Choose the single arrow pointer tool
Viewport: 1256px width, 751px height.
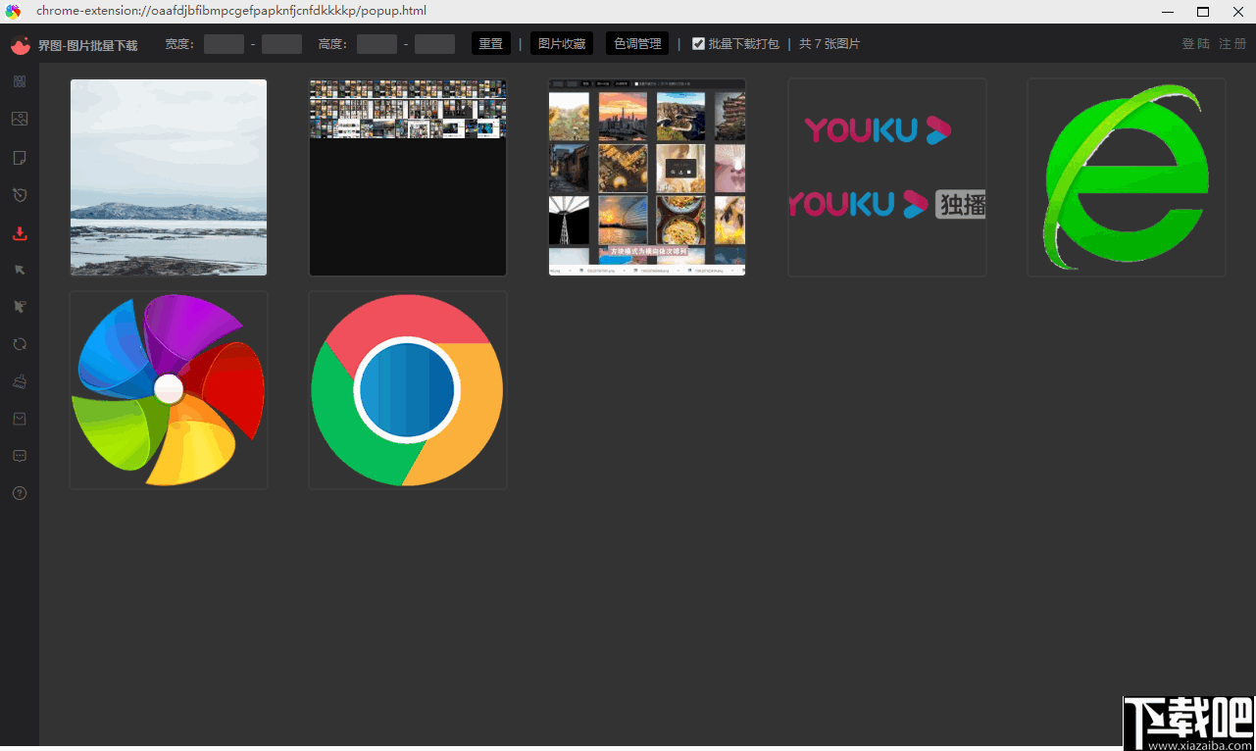[x=20, y=270]
